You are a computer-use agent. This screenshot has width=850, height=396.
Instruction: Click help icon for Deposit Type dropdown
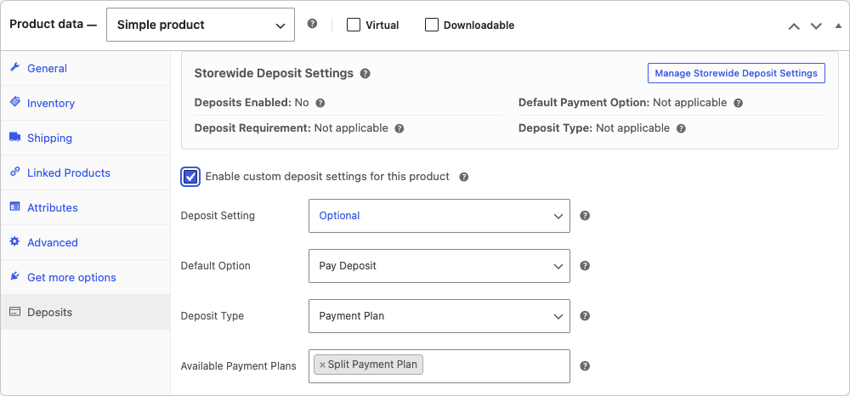coord(585,316)
